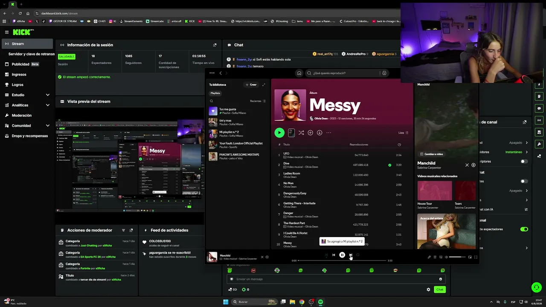Image resolution: width=546 pixels, height=307 pixels.
Task: Open Windows Start menu
Action: pyautogui.click(x=226, y=302)
